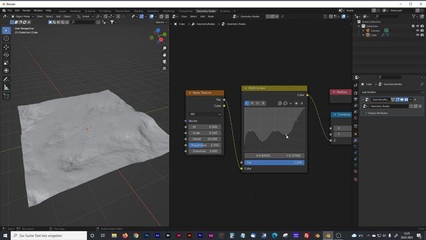Activate the Cursor tool in viewport toolbar
Screen dimensions: 426x240
pyautogui.click(x=6, y=39)
